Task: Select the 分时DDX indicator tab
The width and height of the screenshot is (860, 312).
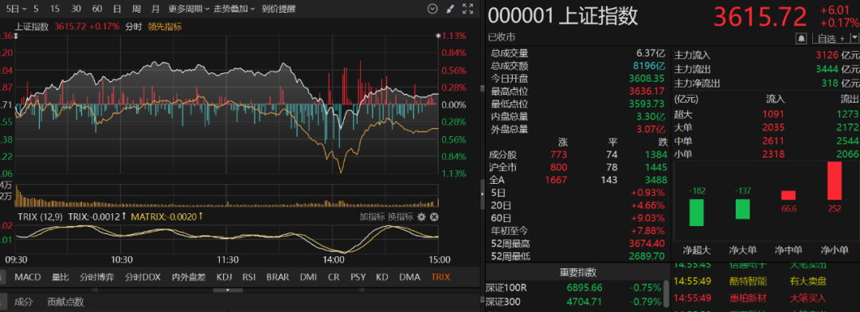Action: (x=143, y=277)
